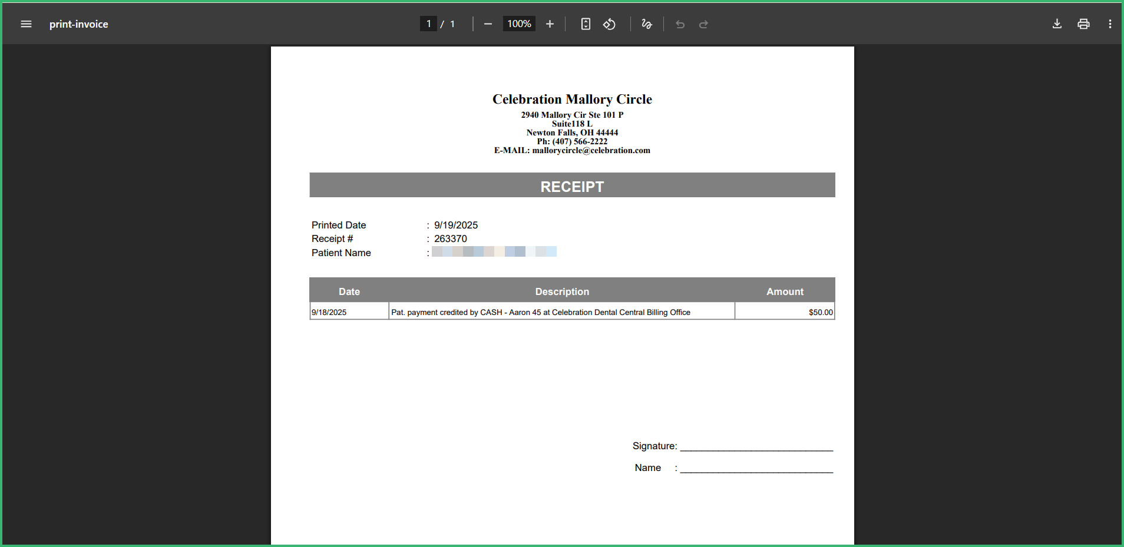Select the printed date 9/19/2025
The width and height of the screenshot is (1124, 547).
[x=456, y=225]
